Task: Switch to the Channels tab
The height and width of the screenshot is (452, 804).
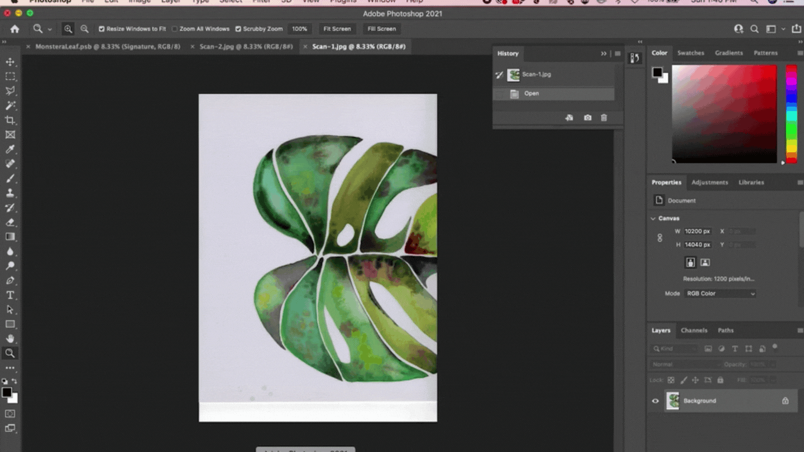Action: pos(694,330)
